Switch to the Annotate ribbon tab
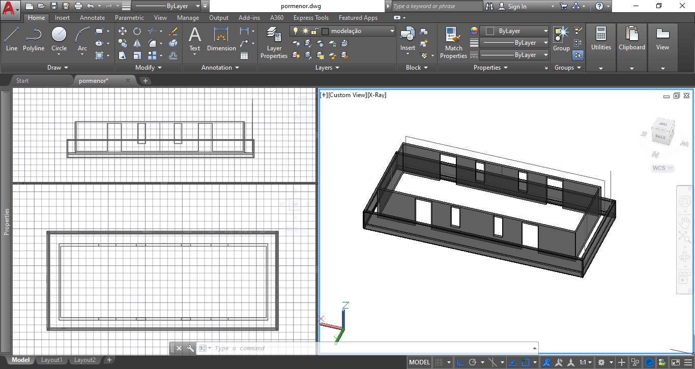This screenshot has height=369, width=695. pyautogui.click(x=92, y=17)
